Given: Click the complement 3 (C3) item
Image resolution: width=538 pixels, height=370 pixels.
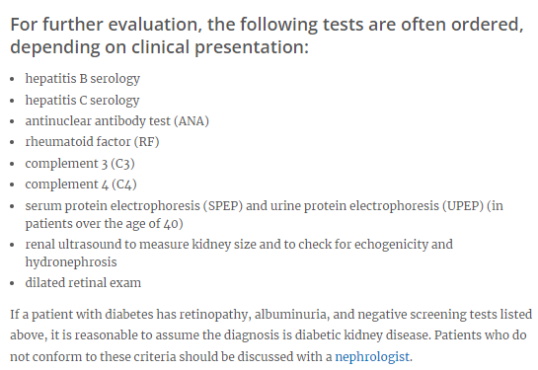Looking at the screenshot, I should tap(80, 164).
